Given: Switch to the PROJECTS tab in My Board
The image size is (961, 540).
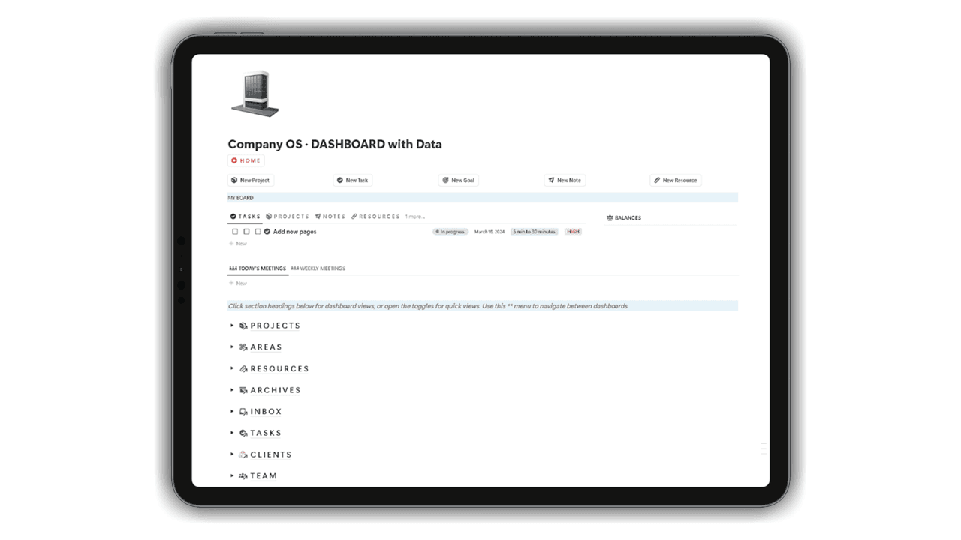Looking at the screenshot, I should pos(288,217).
